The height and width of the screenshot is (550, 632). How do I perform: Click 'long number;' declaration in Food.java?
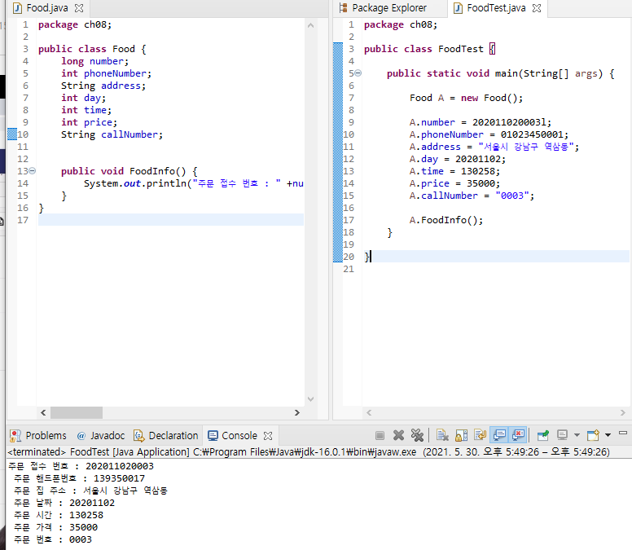(94, 61)
